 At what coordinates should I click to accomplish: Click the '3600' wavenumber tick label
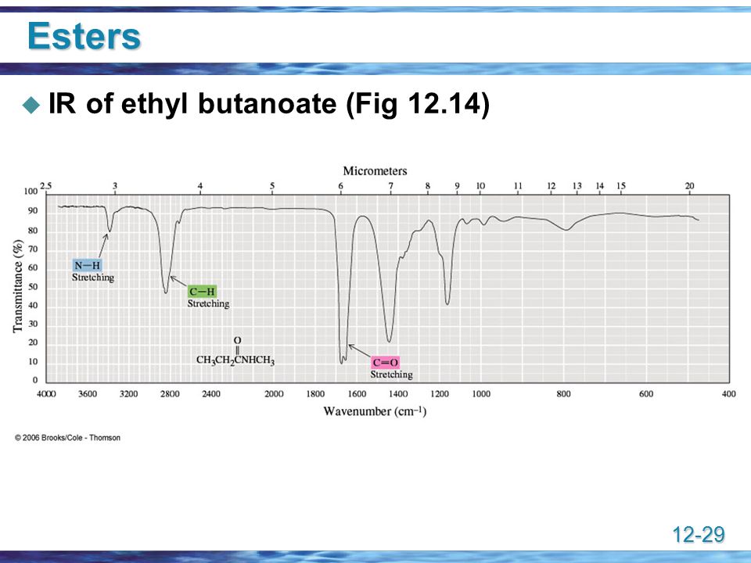point(87,394)
